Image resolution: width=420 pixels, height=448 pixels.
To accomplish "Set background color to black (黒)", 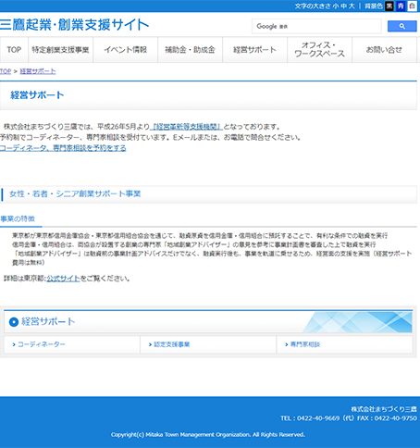I will (x=389, y=6).
